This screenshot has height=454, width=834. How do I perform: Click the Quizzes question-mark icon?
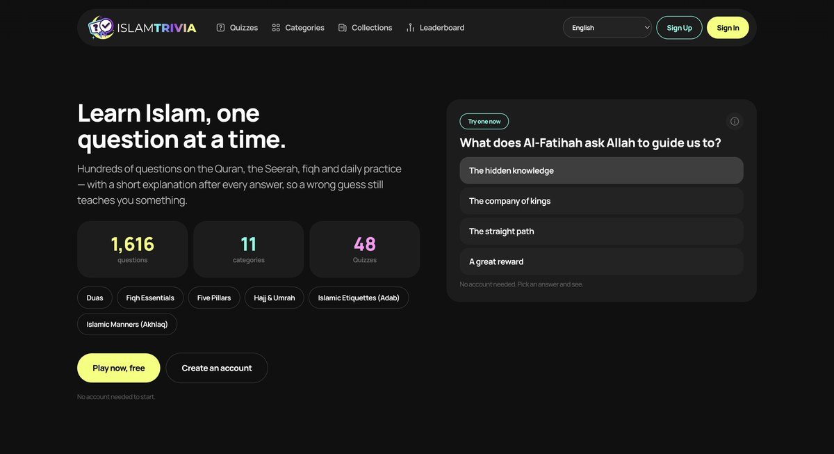click(x=220, y=28)
